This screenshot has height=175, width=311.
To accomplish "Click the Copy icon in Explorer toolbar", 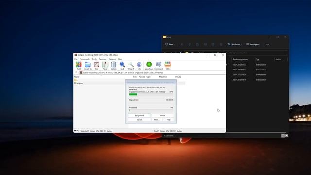I will pyautogui.click(x=190, y=44).
